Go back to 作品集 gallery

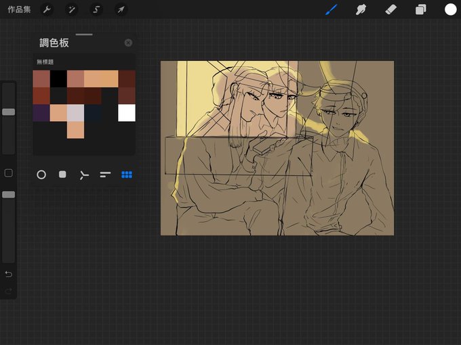[19, 9]
